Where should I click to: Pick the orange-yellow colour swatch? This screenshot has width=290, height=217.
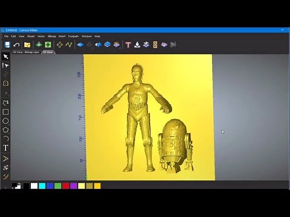point(97,186)
